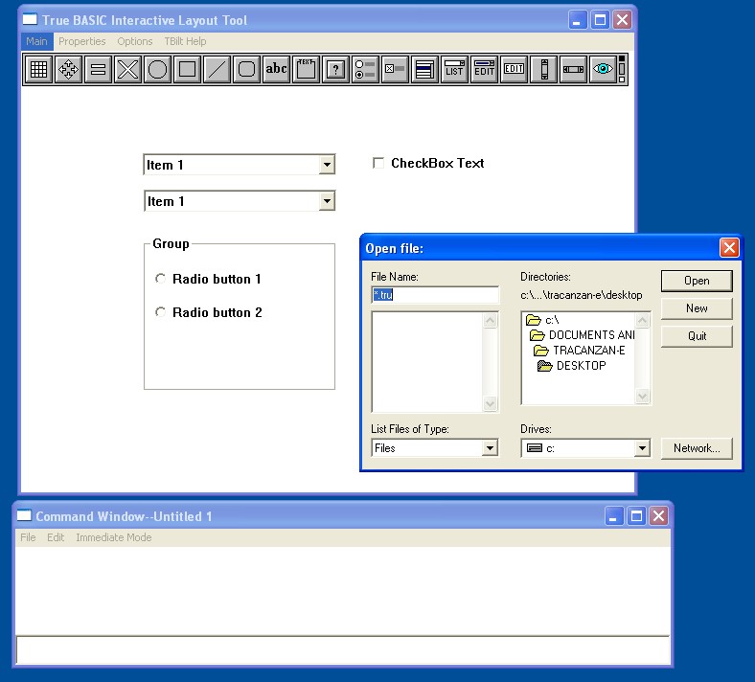Select the X delete tool icon

(x=128, y=70)
